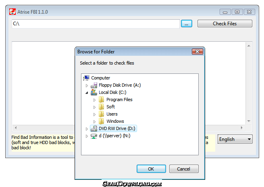
Task: Select the Windows folder name
Action: 115,121
